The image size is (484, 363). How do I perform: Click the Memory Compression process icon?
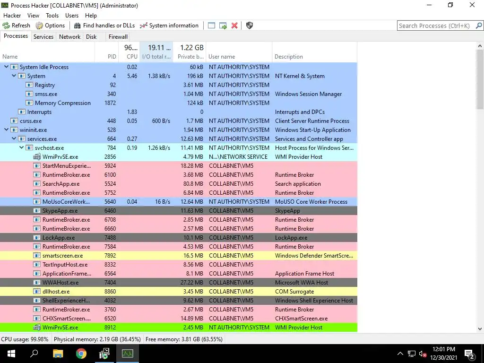tap(29, 103)
